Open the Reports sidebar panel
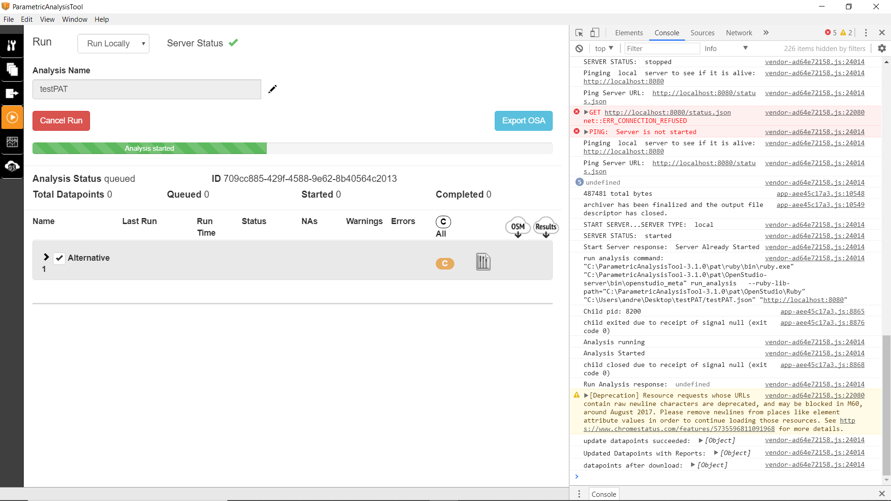The width and height of the screenshot is (891, 501). click(13, 141)
